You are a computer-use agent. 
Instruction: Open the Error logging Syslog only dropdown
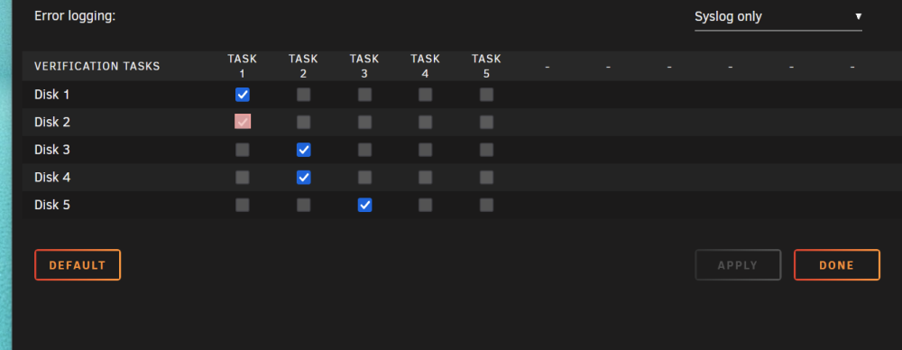(778, 17)
